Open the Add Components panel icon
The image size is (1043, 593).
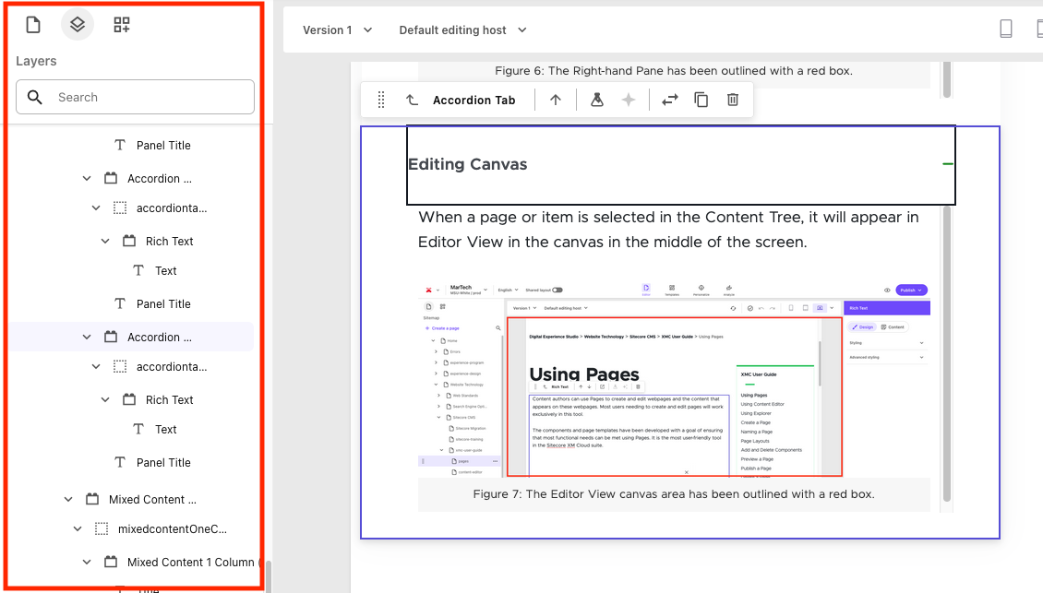pos(120,24)
